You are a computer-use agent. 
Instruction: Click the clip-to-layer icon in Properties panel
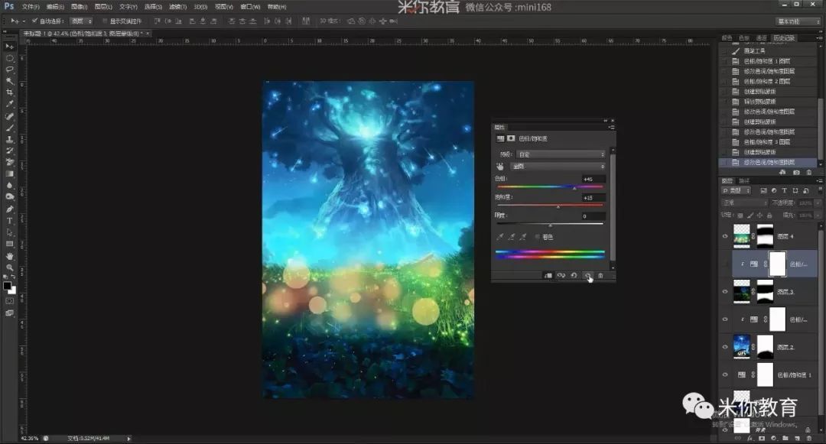pos(548,275)
